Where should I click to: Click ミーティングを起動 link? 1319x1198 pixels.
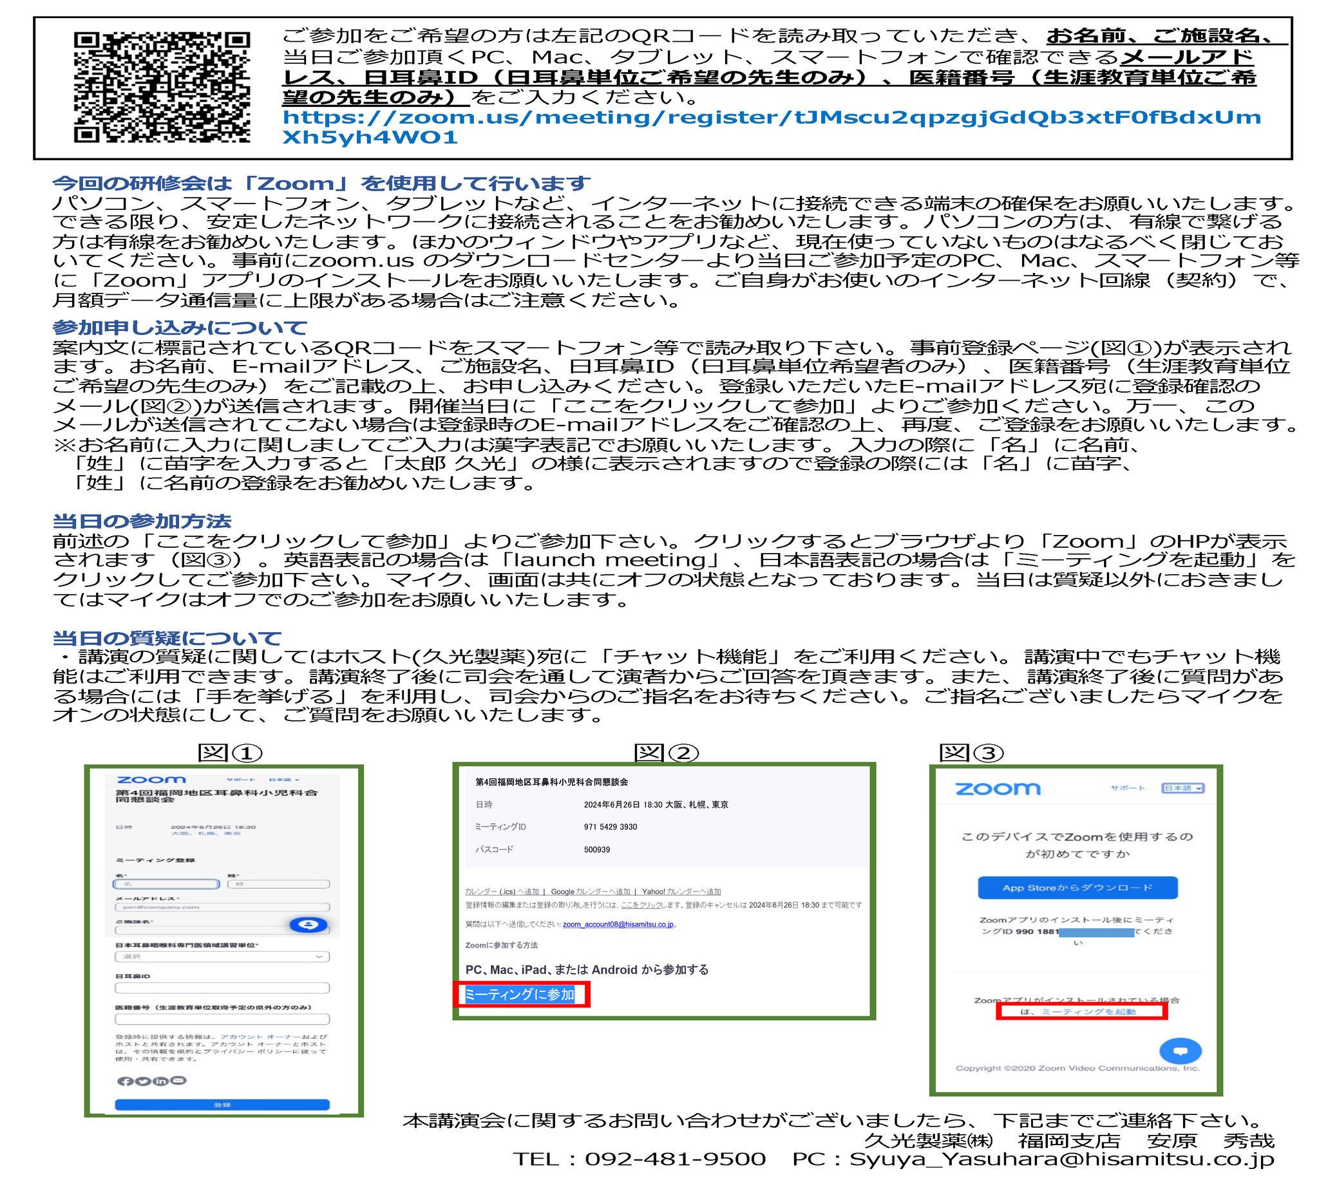pyautogui.click(x=1088, y=1013)
